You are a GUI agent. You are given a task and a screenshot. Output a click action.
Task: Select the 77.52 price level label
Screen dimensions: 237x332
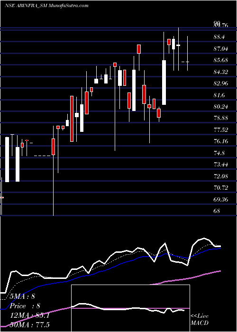[221, 130]
